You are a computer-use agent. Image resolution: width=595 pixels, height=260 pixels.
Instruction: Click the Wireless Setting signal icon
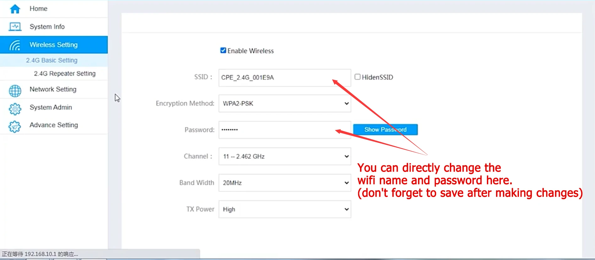(15, 45)
